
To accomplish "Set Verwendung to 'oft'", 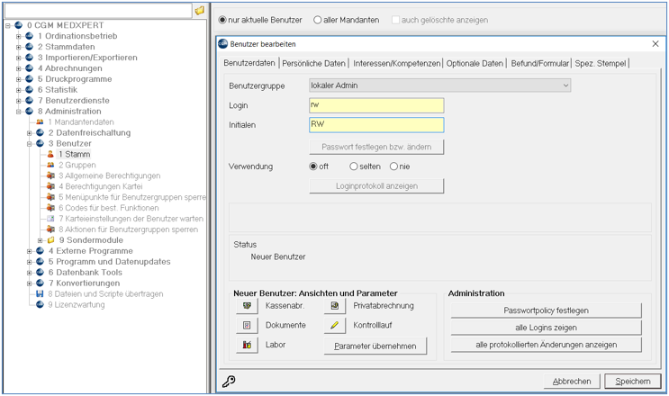I will tap(313, 166).
